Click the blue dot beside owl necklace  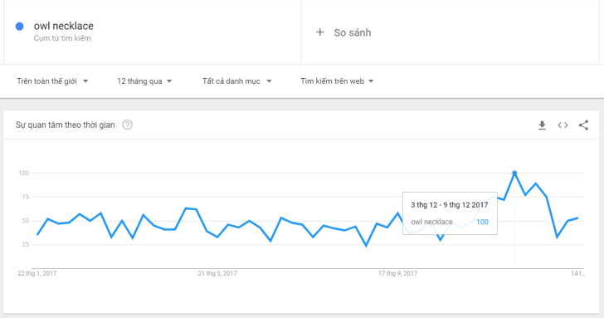[19, 27]
